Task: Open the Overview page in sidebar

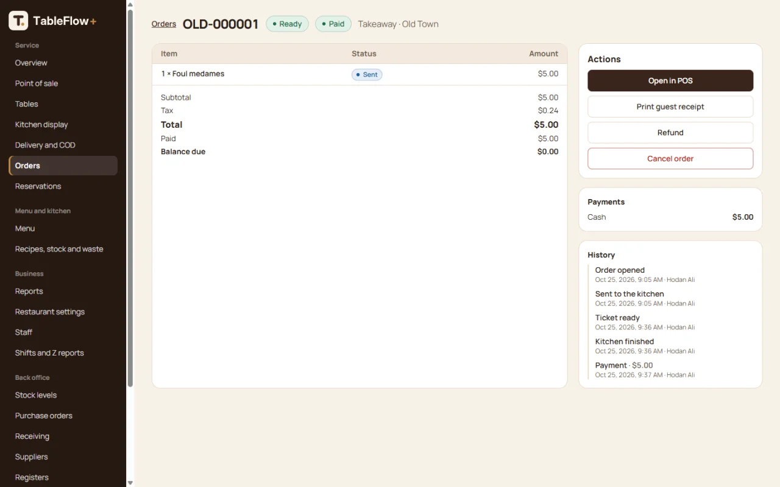Action: click(x=63, y=63)
